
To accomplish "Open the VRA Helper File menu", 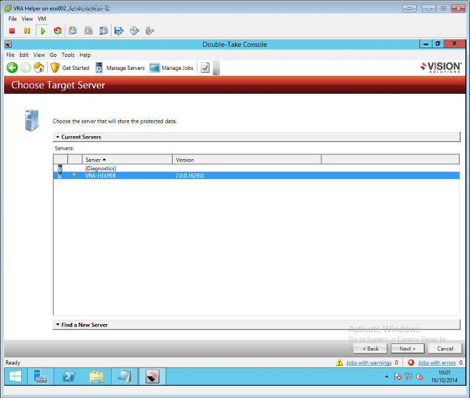I will pos(12,19).
